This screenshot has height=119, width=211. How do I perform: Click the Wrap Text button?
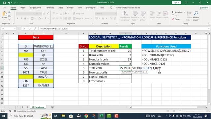tap(78, 14)
